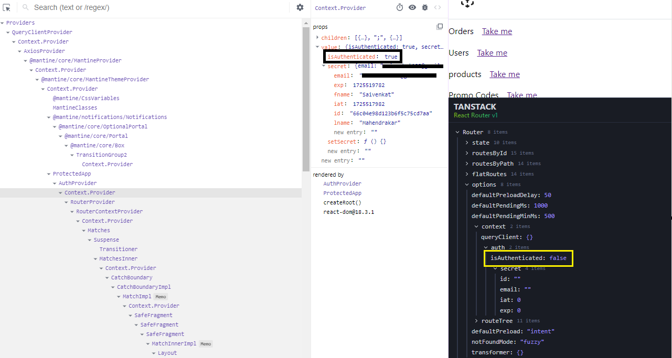Viewport: 672px width, 358px height.
Task: Select @mantine/notifications/Notifications component
Action: click(x=110, y=117)
